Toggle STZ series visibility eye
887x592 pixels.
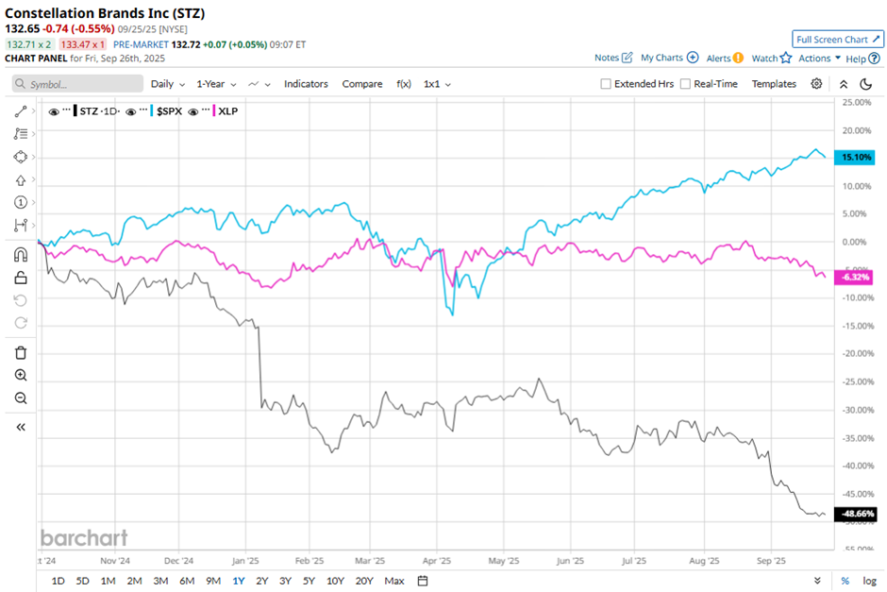pos(54,111)
